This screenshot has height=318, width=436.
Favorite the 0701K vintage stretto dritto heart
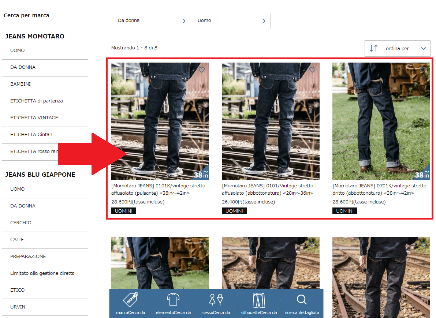pos(423,70)
